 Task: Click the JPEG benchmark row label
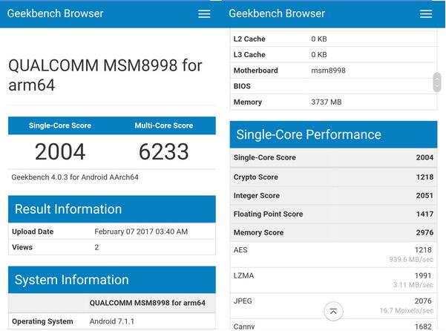tap(243, 301)
